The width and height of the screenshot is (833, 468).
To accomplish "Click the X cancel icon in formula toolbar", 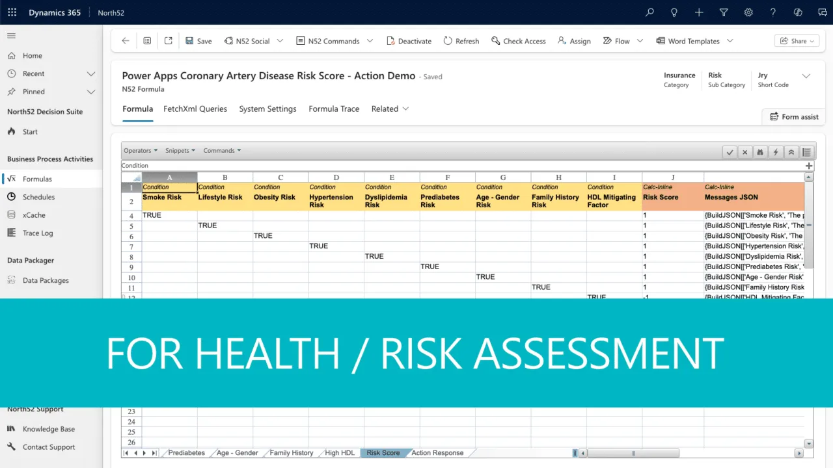I will (745, 152).
